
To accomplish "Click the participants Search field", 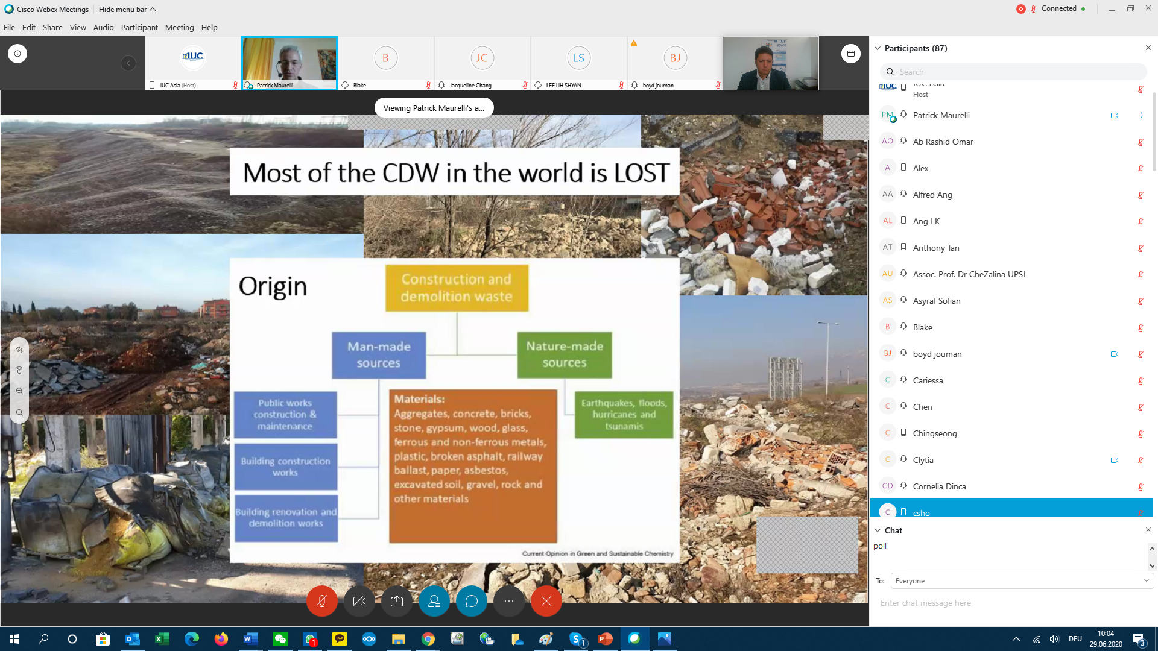I will coord(1019,72).
